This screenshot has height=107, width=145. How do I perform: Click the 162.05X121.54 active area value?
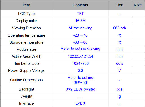tap(80, 56)
